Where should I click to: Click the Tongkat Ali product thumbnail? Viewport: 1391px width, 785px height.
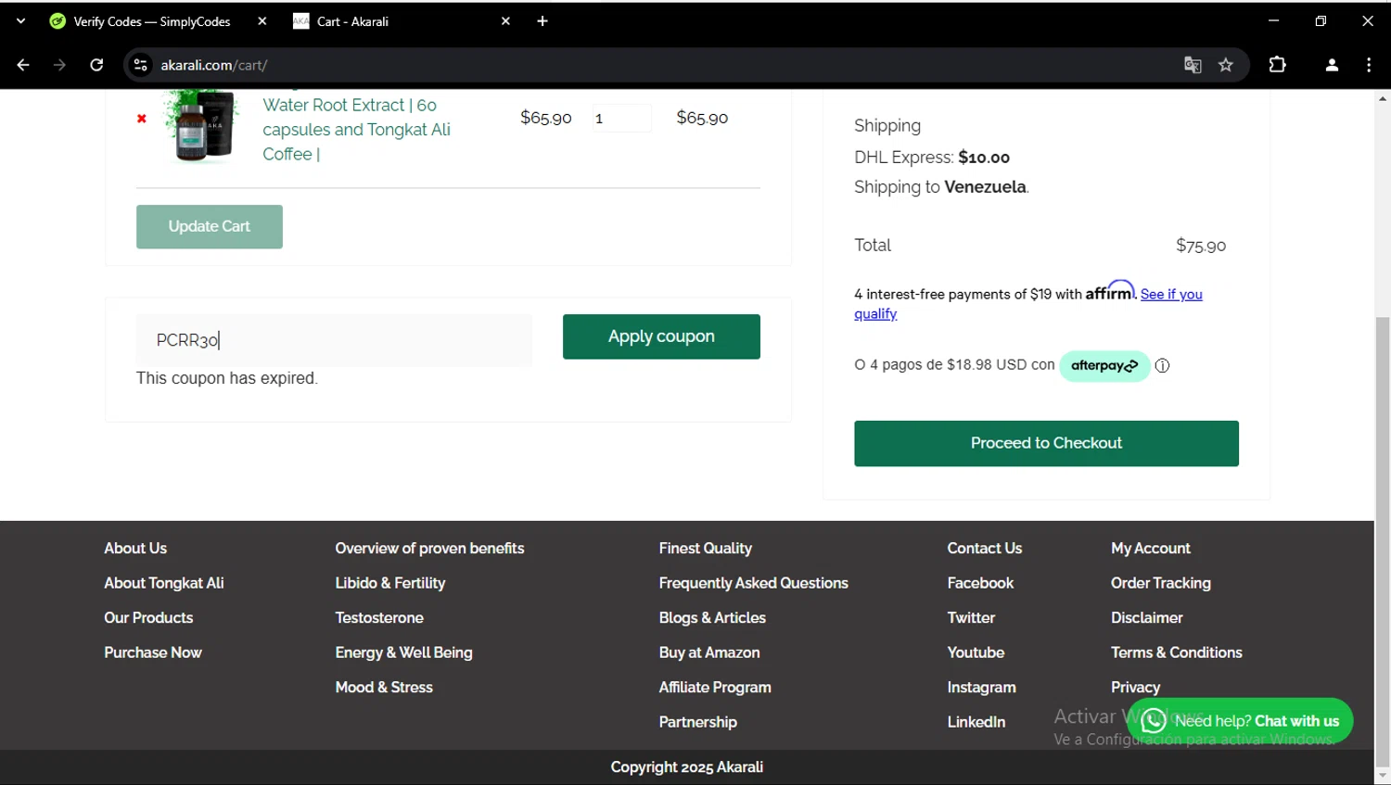201,127
